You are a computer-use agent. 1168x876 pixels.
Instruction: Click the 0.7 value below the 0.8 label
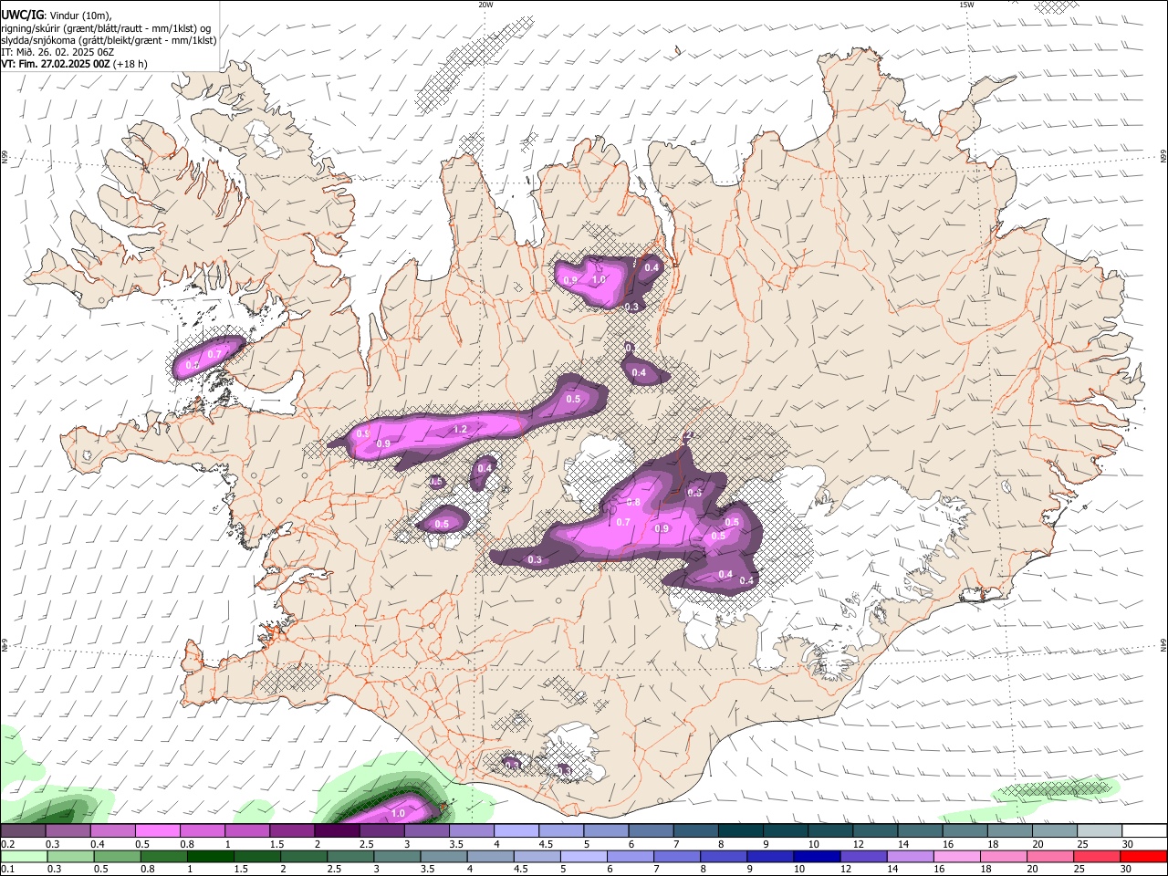[623, 522]
